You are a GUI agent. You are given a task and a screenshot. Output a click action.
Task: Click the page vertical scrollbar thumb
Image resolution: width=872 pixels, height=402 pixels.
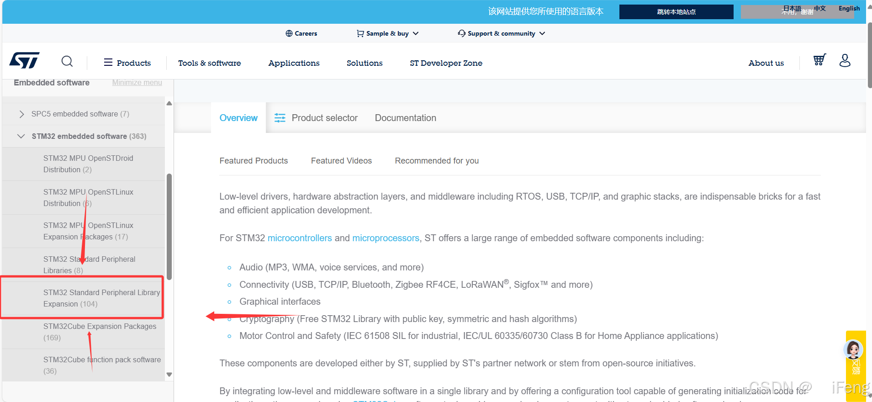coord(869,55)
